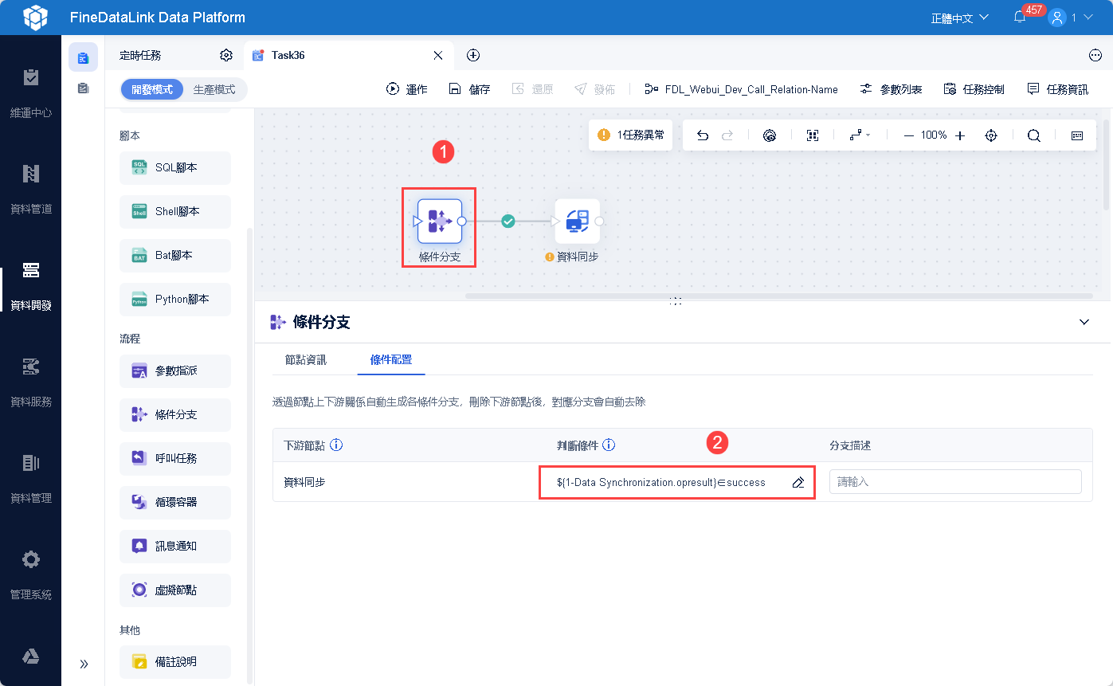Zoom in the canvas with the plus icon
The image size is (1113, 686).
point(960,135)
